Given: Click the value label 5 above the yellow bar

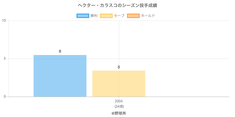Looking at the screenshot, I should coord(119,67).
